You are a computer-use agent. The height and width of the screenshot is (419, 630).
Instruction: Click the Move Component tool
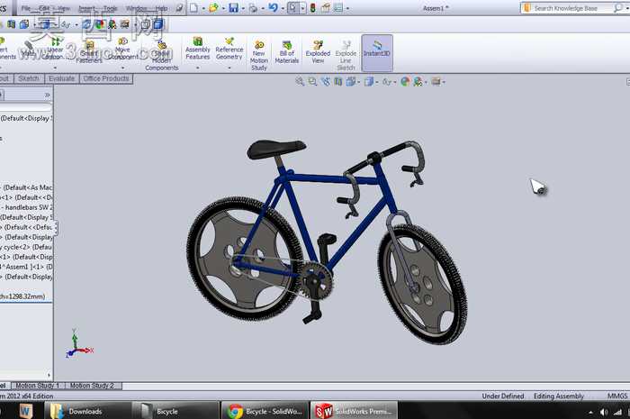coord(122,49)
